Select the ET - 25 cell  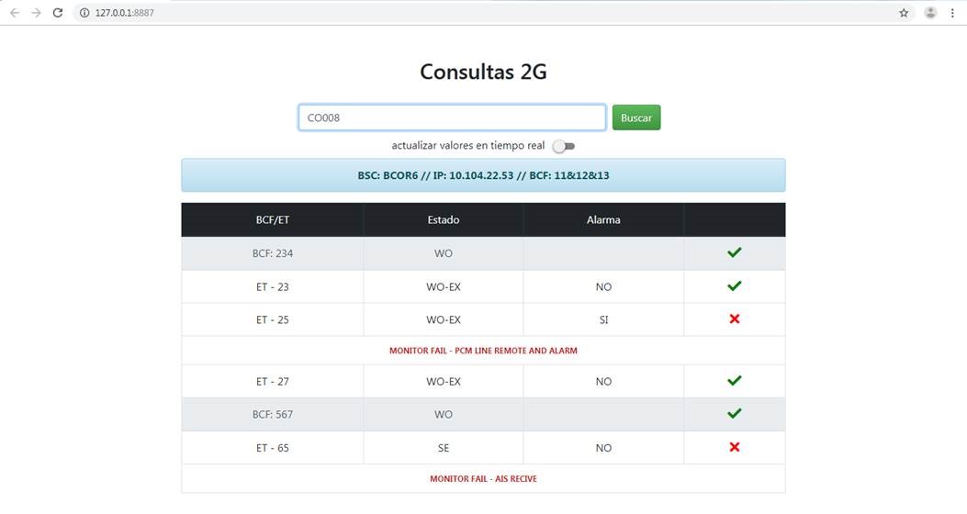pos(272,319)
